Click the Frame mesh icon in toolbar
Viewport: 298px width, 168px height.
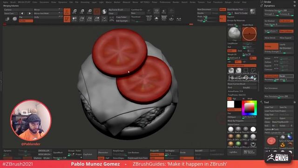point(104,19)
